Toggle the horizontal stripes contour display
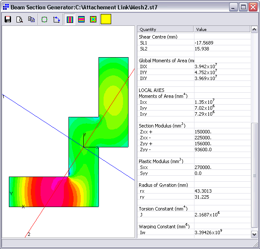 [x=82, y=19]
